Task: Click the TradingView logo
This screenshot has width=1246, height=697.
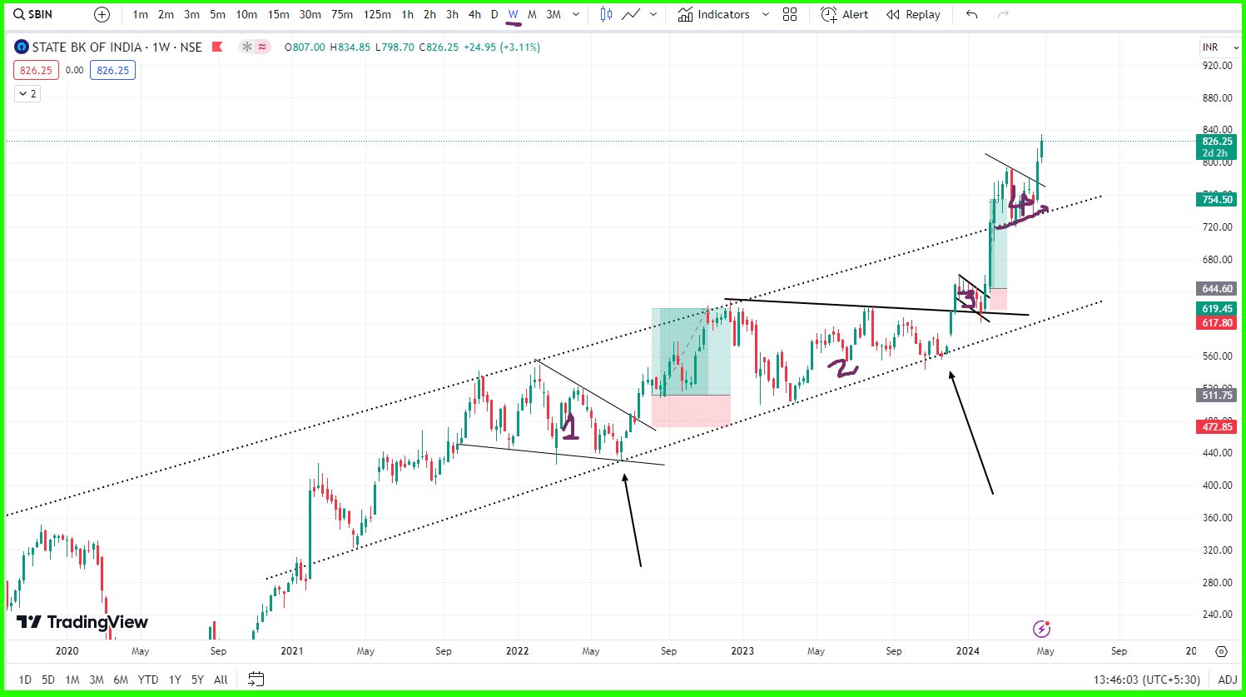Action: [x=82, y=622]
